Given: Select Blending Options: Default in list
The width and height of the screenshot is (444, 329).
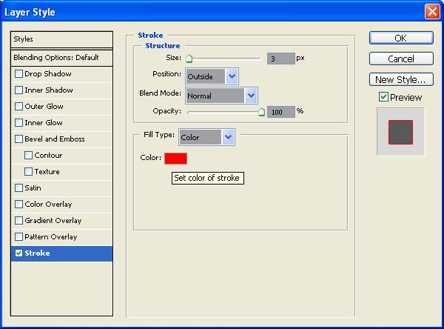Looking at the screenshot, I should point(62,57).
